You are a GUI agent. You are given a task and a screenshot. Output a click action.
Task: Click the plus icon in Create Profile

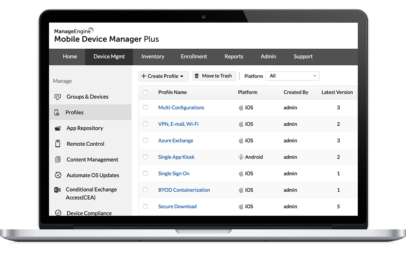tap(144, 76)
